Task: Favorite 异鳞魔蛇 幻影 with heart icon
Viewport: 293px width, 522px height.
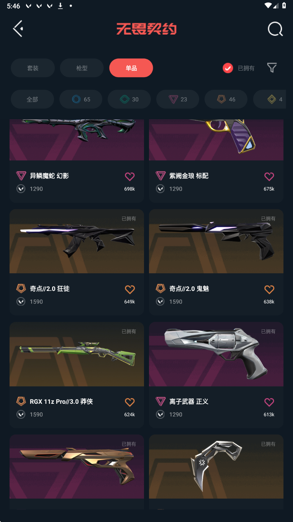Action: [x=130, y=176]
